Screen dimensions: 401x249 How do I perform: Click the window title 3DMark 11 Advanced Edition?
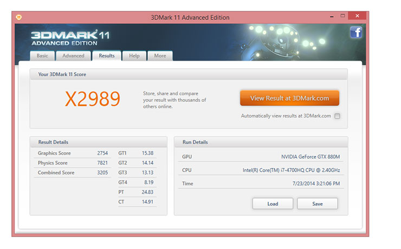(190, 17)
